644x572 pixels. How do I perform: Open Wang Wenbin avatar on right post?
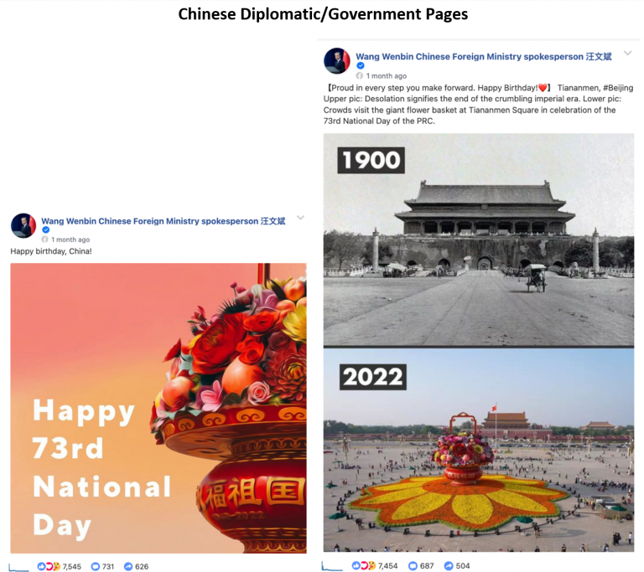(337, 61)
